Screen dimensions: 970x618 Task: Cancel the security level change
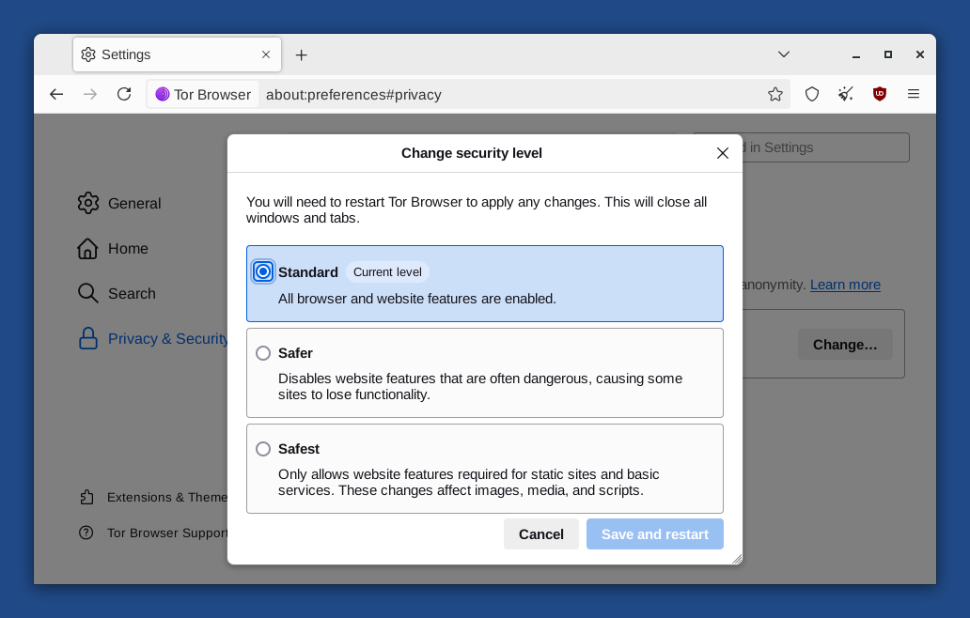541,533
